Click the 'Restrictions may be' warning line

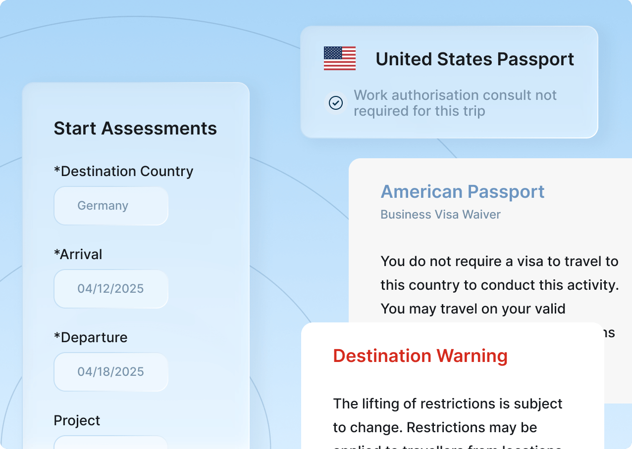435,427
